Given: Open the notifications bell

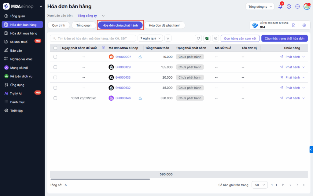Looking at the screenshot, I should [280, 7].
